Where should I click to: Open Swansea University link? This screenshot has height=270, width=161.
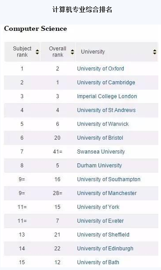[x=101, y=152]
